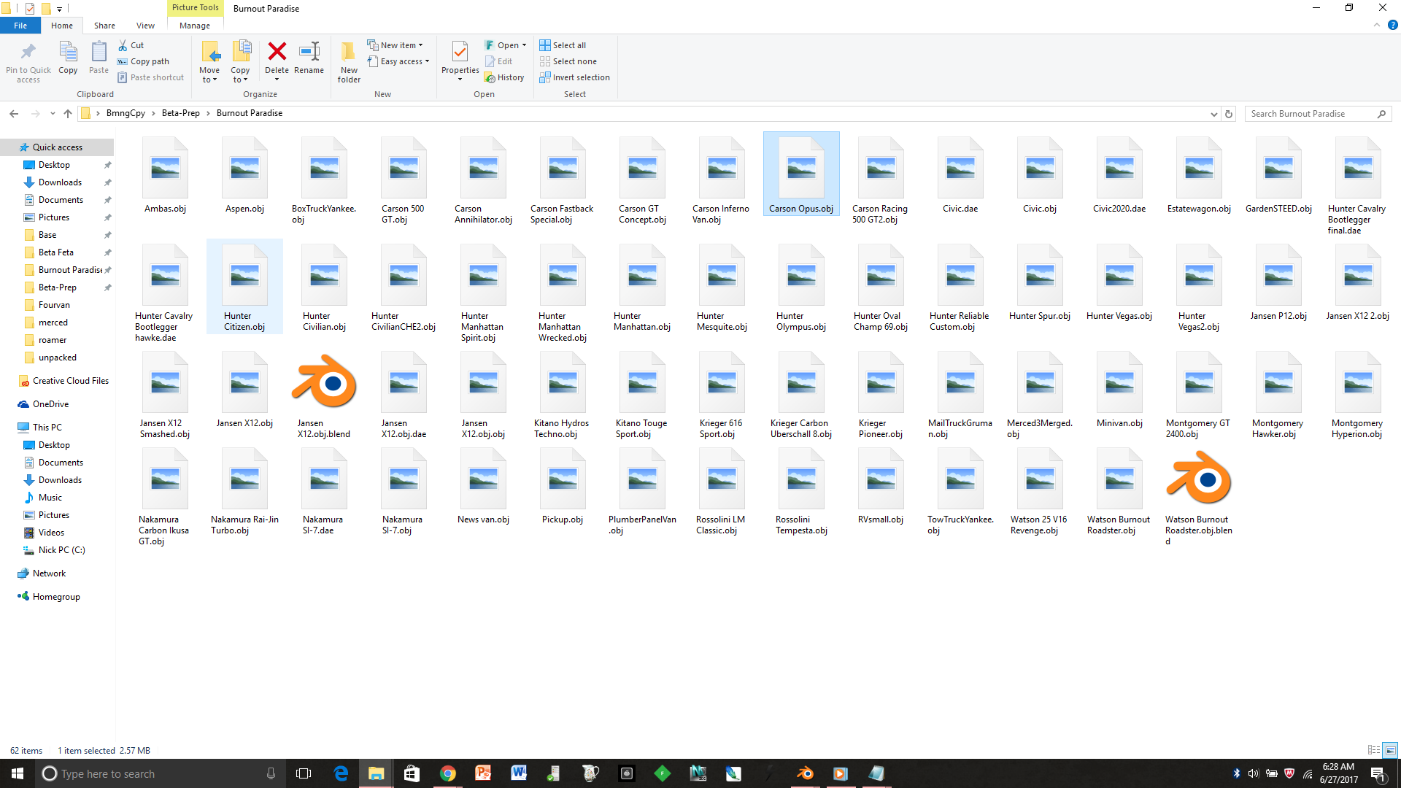Select the Hunter Citizen.obj file
Screen dimensions: 1401x788
pos(244,286)
